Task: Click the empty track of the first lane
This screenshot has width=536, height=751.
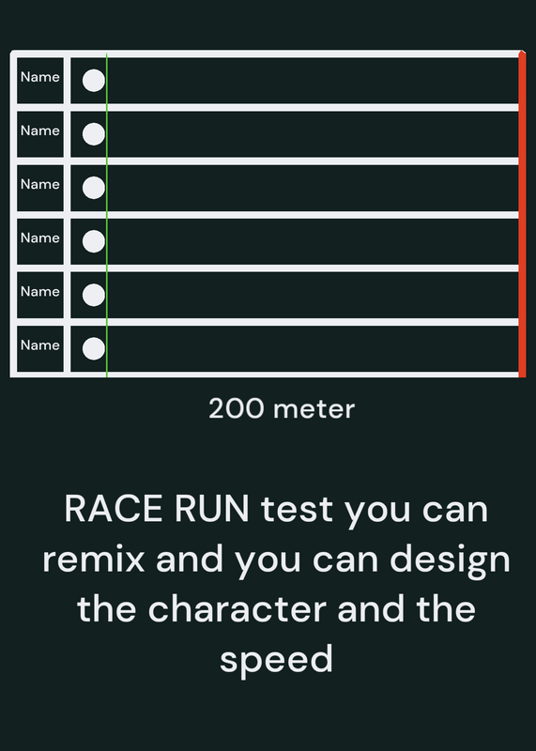Action: (313, 81)
